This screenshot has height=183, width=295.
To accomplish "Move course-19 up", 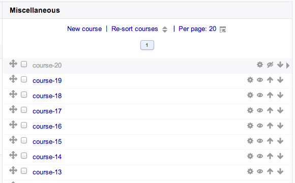I will coord(270,80).
